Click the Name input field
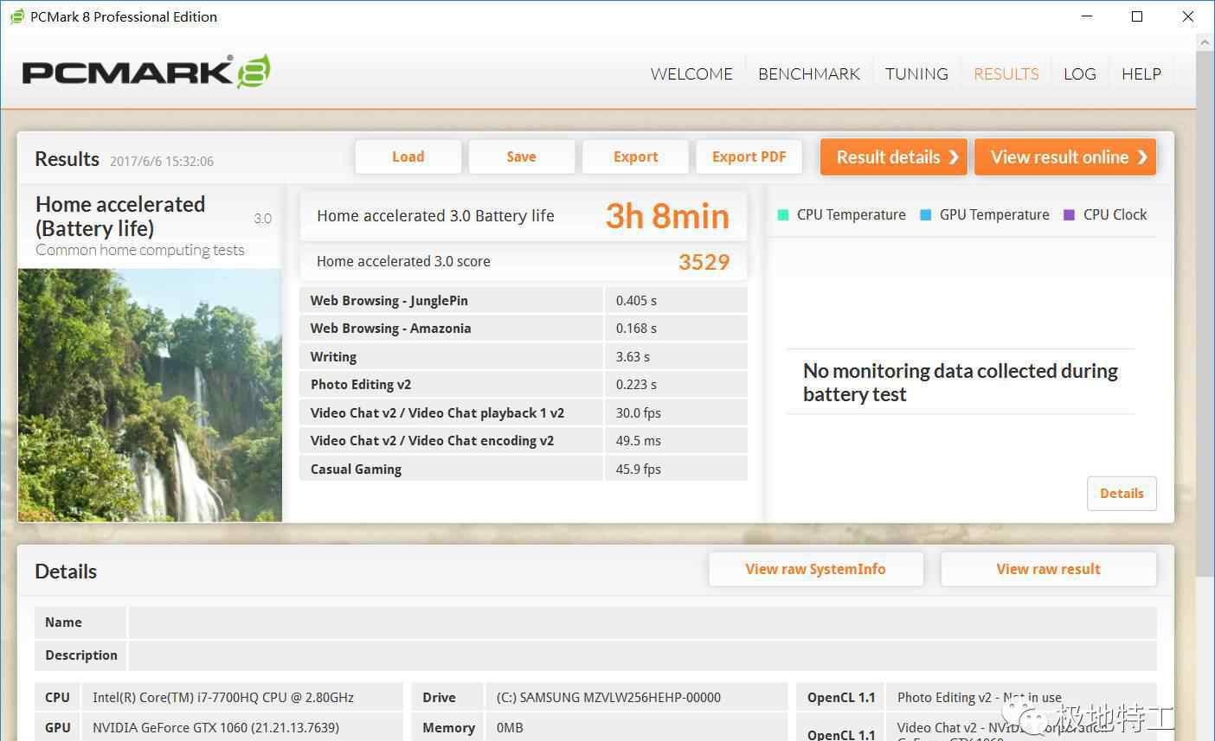Image resolution: width=1215 pixels, height=741 pixels. click(x=642, y=623)
